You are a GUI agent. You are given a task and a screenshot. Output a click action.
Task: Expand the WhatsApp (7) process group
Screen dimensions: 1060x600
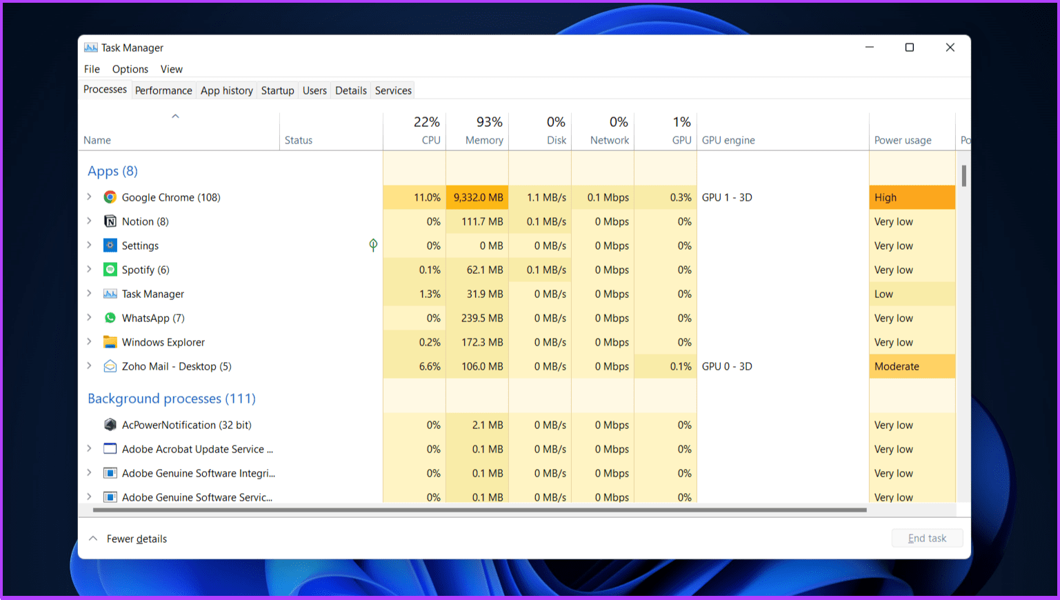(90, 318)
